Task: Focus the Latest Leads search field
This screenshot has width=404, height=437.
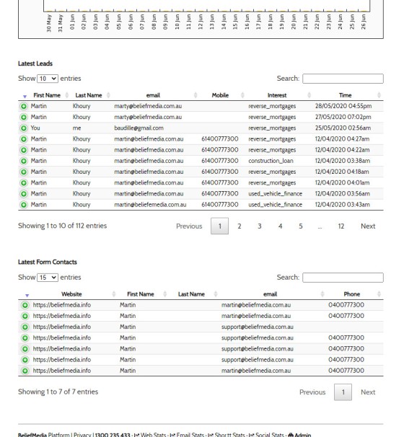Action: pos(343,79)
